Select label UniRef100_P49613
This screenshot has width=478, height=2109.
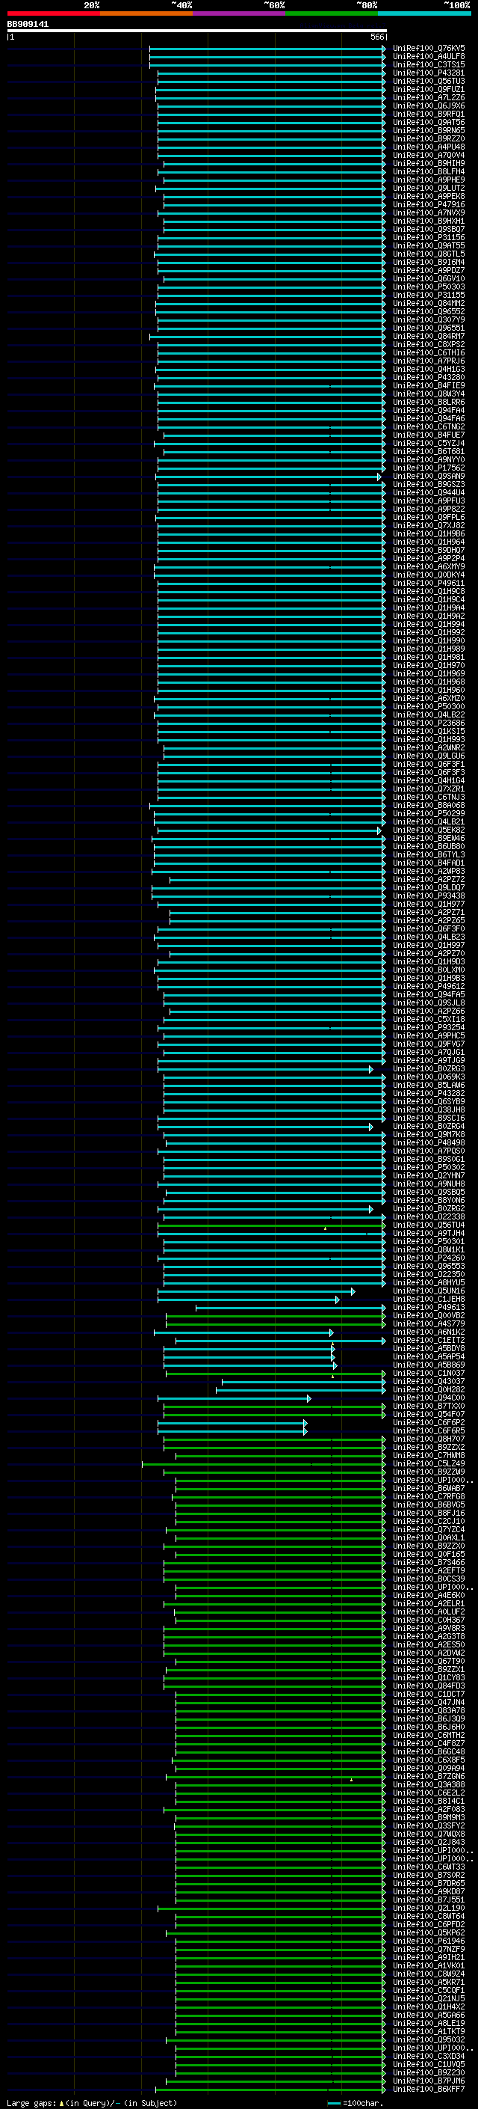point(429,1308)
